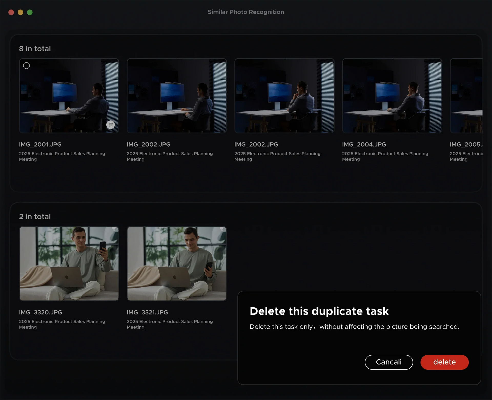Click the IMG_2001.JPG filename label

40,145
